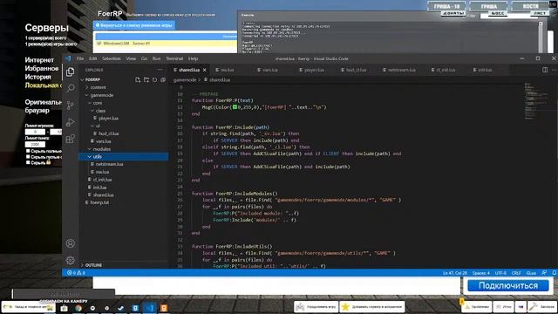Screen dimensions: 558x314
Task: Collapse all folders in Explorer
Action: click(163, 79)
